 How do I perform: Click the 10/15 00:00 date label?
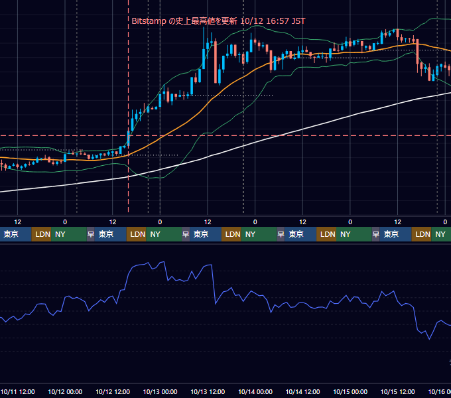pyautogui.click(x=350, y=391)
